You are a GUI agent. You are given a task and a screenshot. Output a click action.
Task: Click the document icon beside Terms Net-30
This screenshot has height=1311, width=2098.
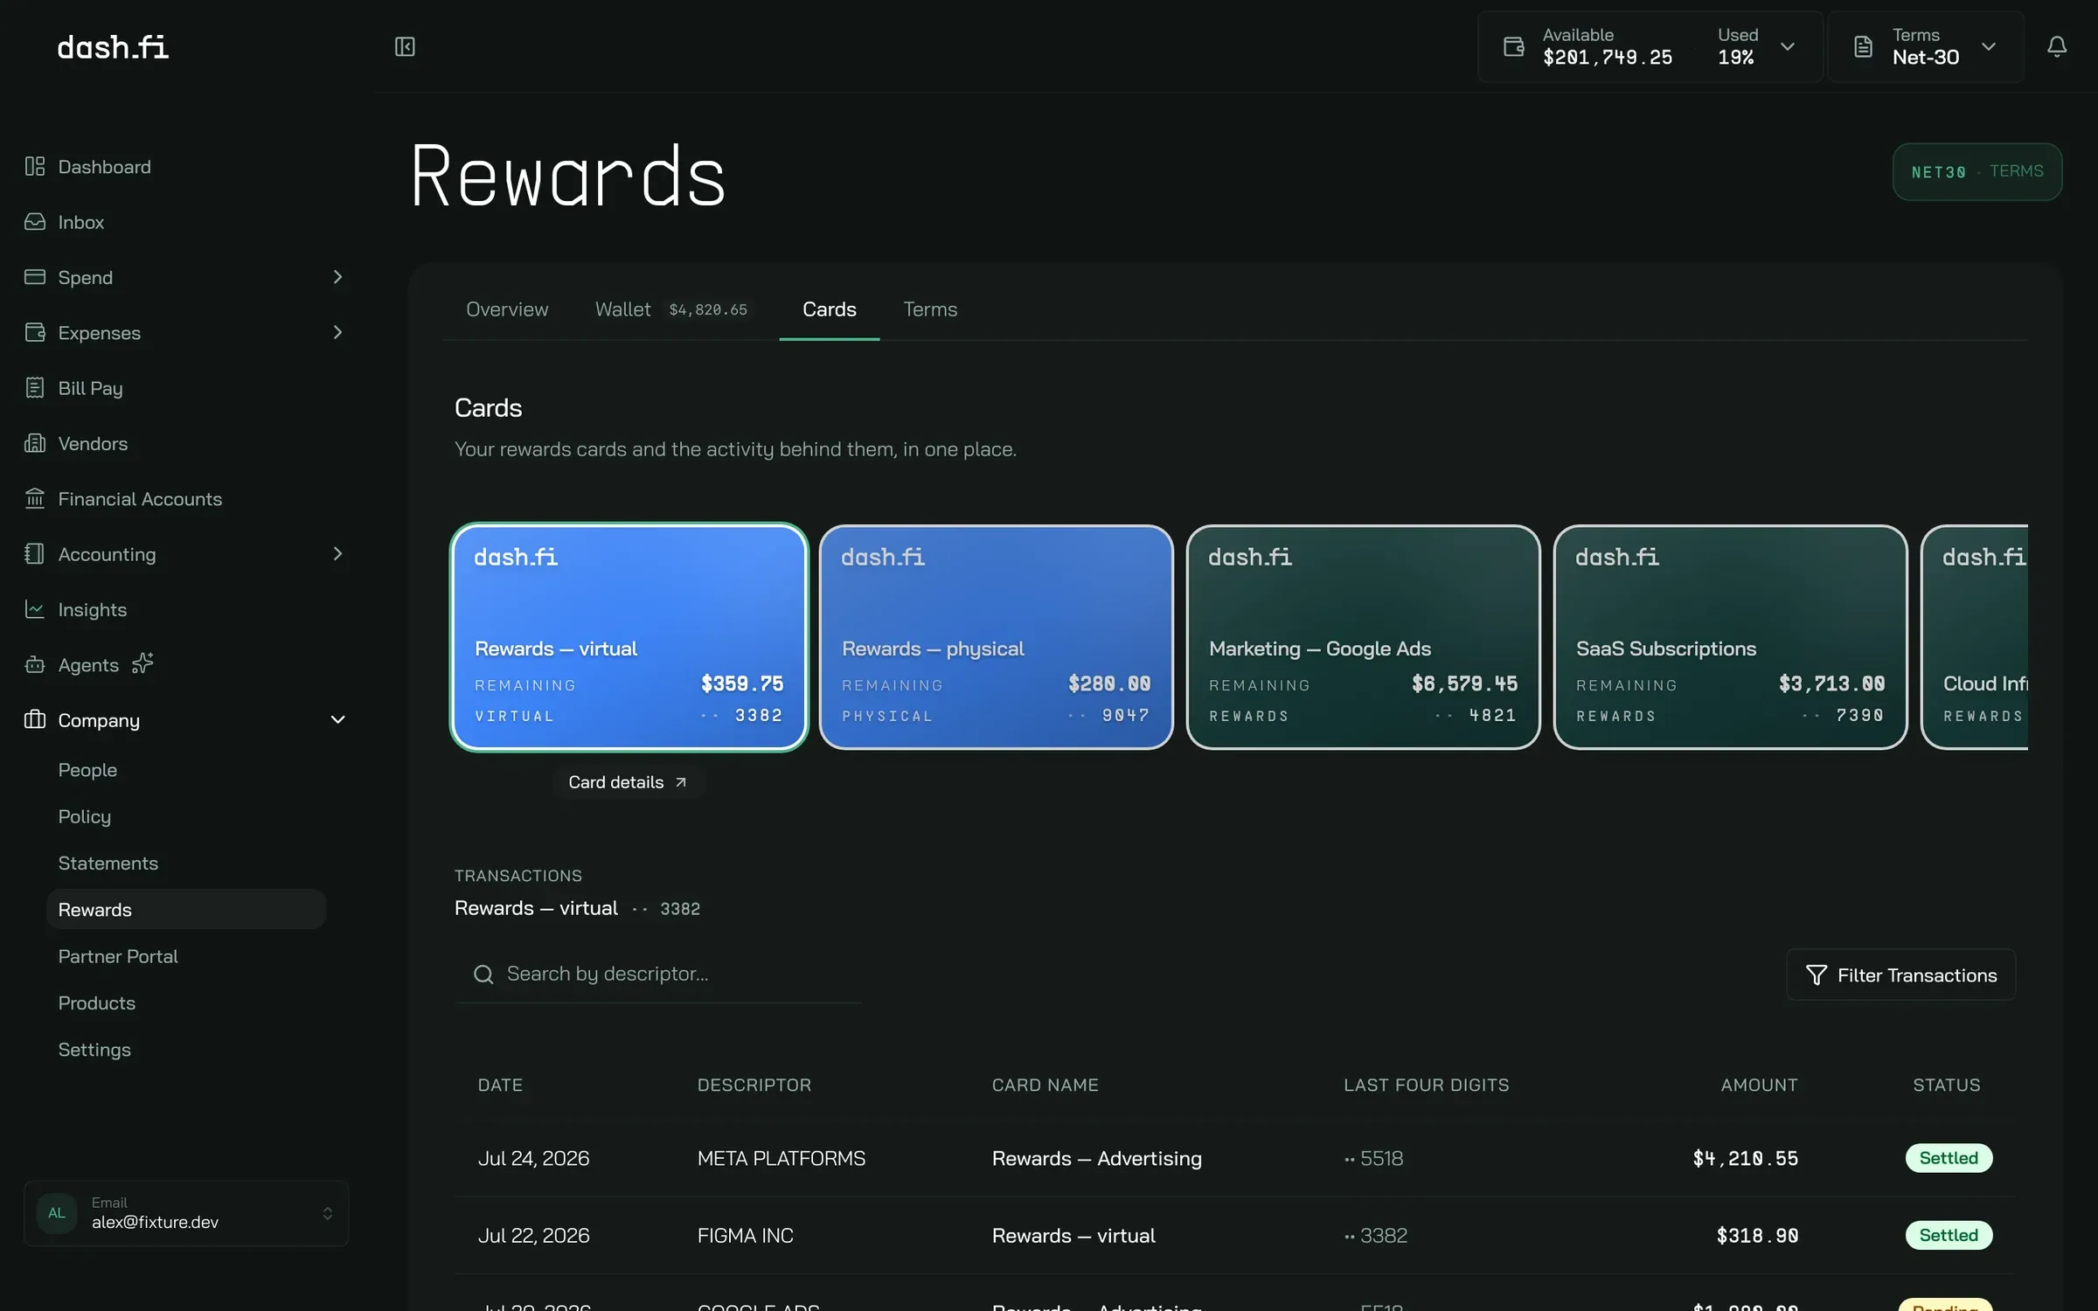pyautogui.click(x=1863, y=46)
